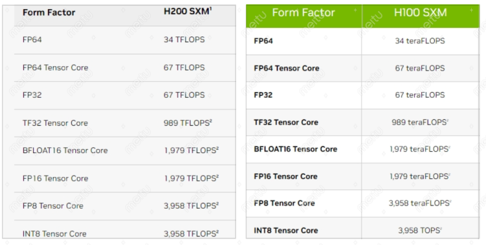The width and height of the screenshot is (486, 245).
Task: Click footnote 1 superscript beside H200 SXM
Action: (211, 9)
